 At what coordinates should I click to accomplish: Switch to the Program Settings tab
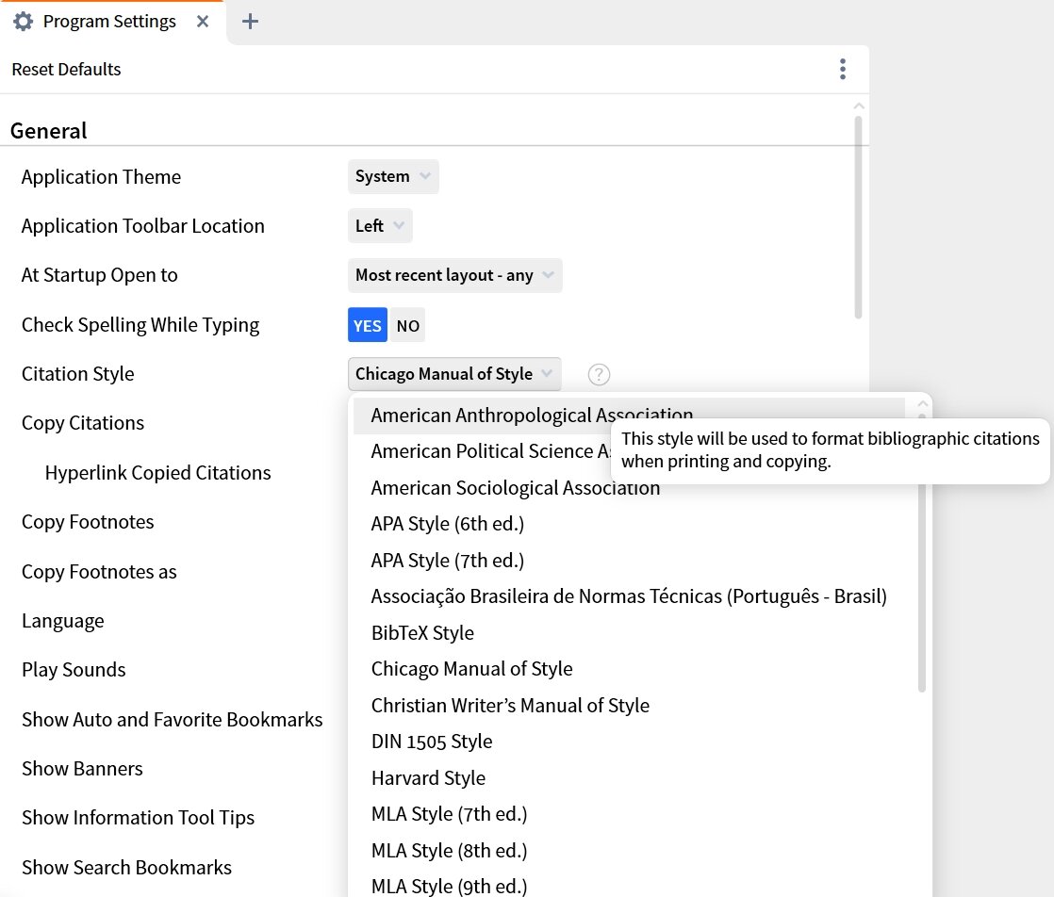pos(108,21)
